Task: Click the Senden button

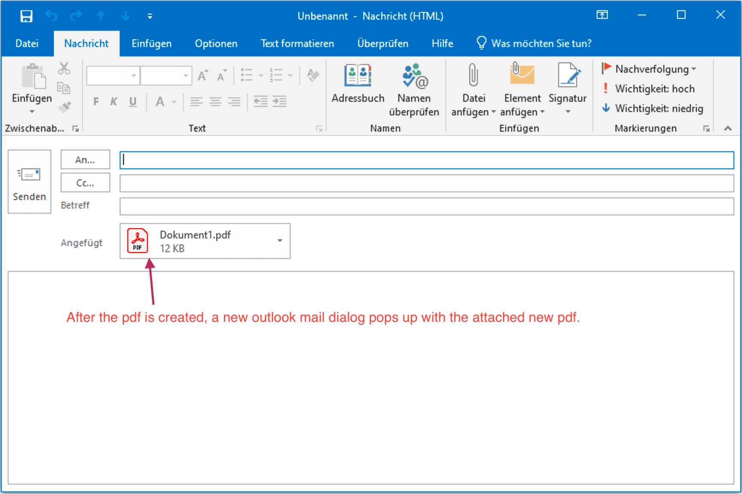Action: click(29, 182)
